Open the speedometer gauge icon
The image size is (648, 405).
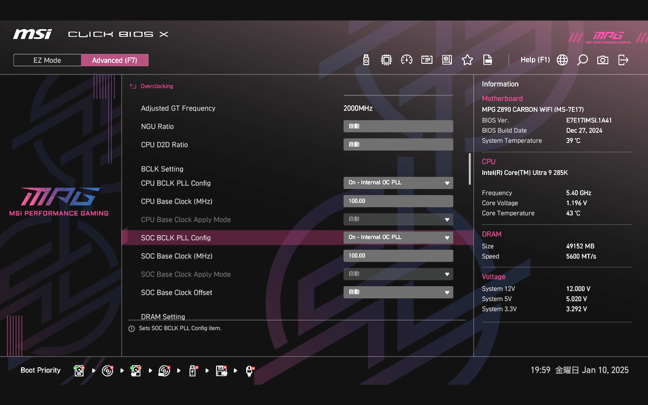point(407,60)
